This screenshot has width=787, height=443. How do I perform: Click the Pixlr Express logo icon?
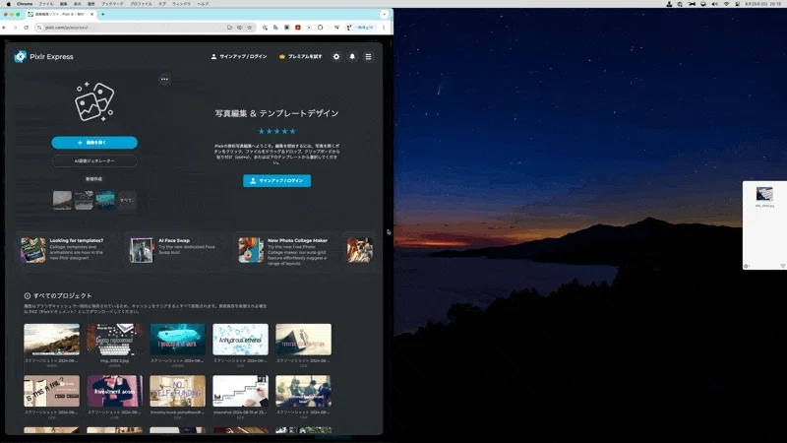(x=21, y=57)
